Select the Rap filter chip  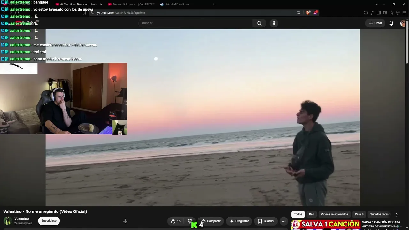pos(312,214)
